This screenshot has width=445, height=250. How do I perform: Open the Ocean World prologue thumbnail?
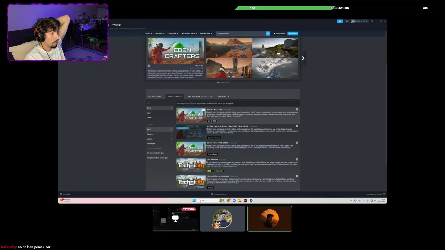coord(191,132)
